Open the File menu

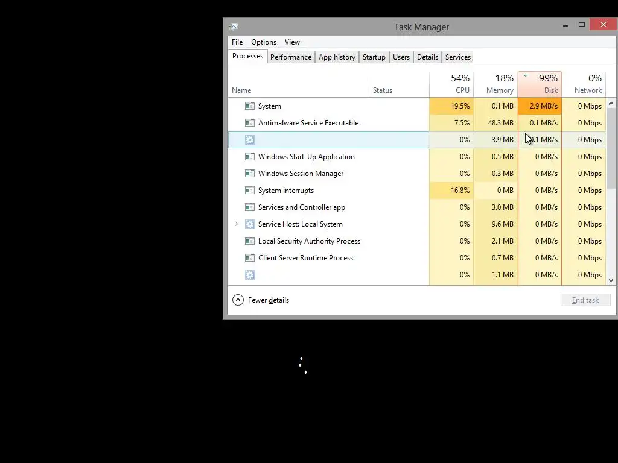click(237, 42)
